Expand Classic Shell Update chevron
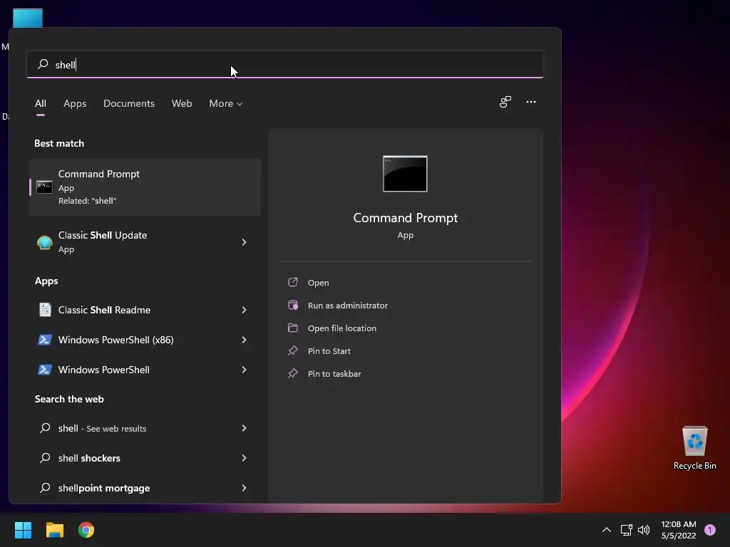This screenshot has width=730, height=547. (244, 242)
